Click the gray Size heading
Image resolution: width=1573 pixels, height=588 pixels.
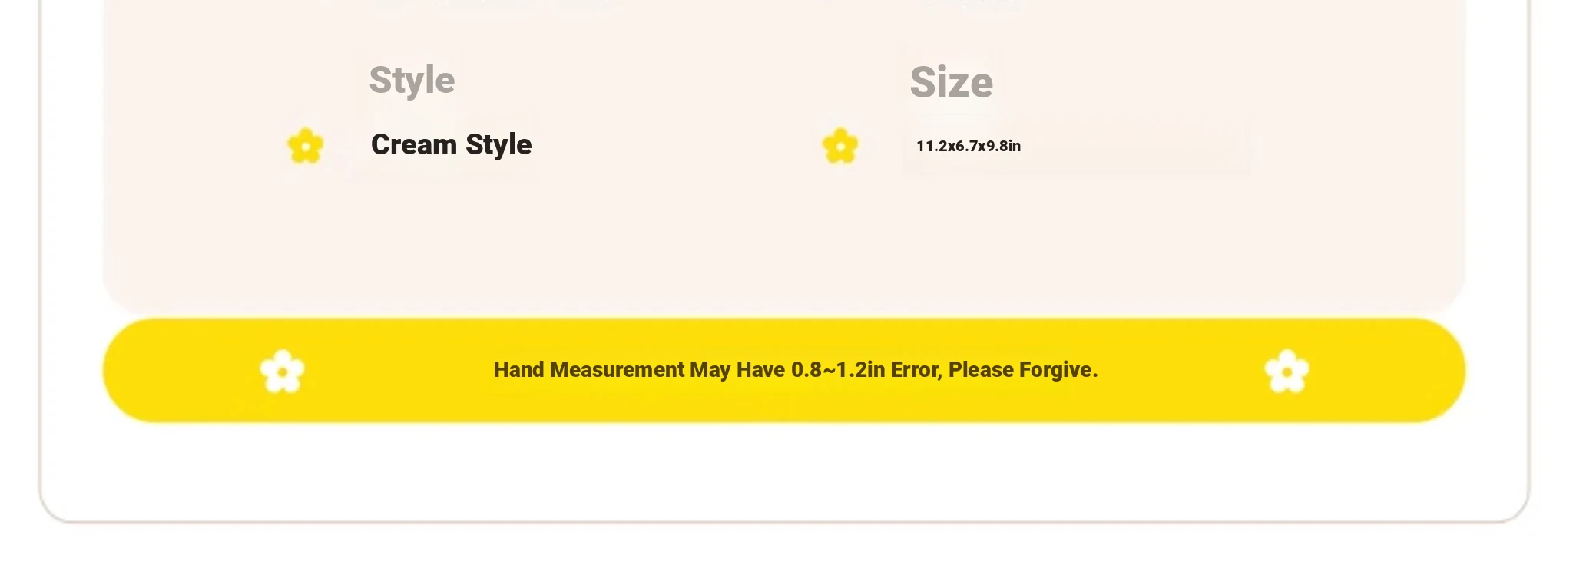click(951, 82)
